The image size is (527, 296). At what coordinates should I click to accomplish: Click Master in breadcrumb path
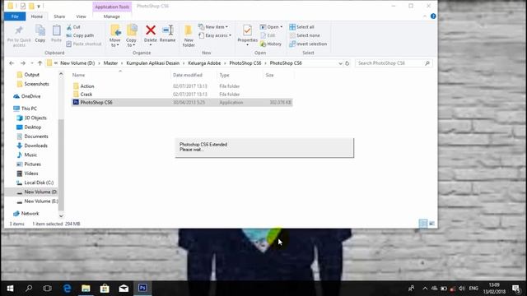[x=110, y=63]
